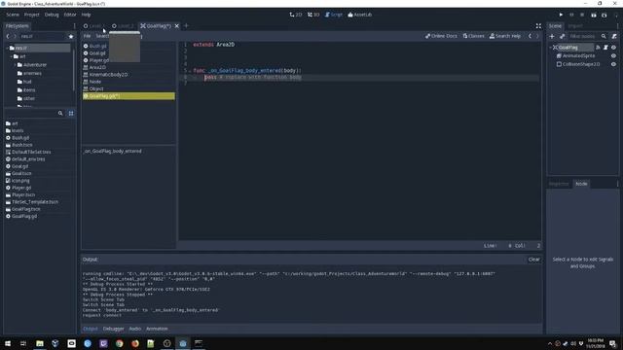Toggle favorite in FileSystem panel
Image resolution: width=623 pixels, height=350 pixels.
tap(71, 36)
